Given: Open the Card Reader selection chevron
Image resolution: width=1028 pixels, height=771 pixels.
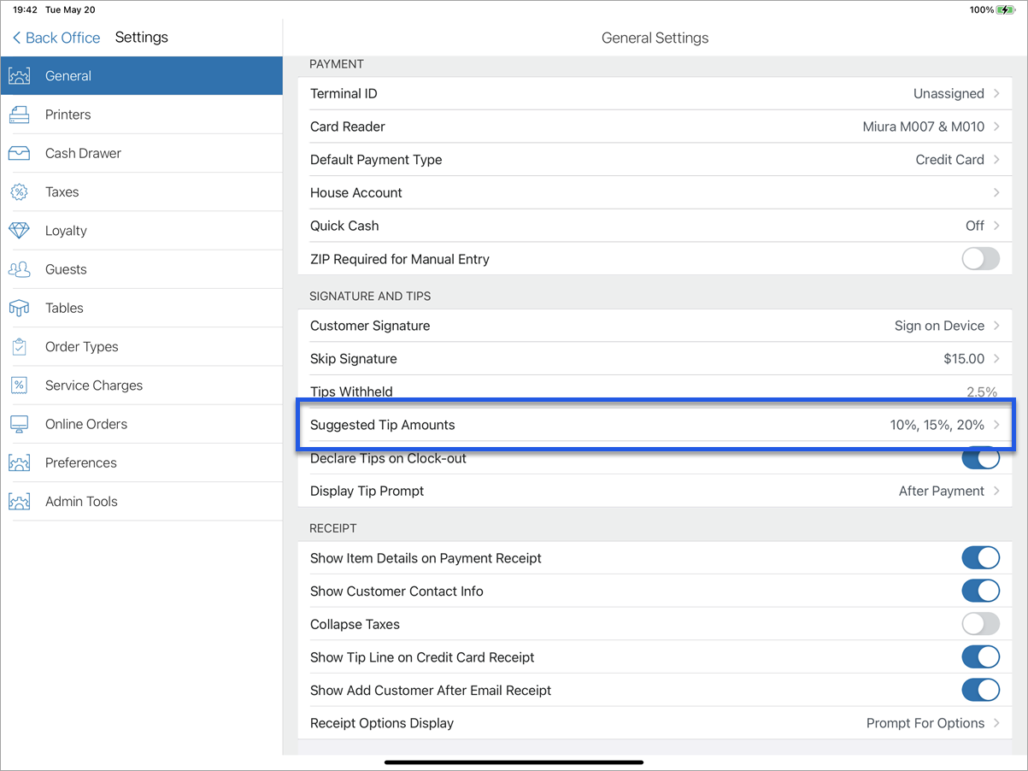Looking at the screenshot, I should pos(996,127).
